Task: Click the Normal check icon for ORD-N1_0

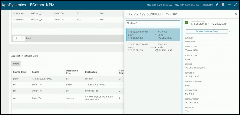Action: point(14,13)
